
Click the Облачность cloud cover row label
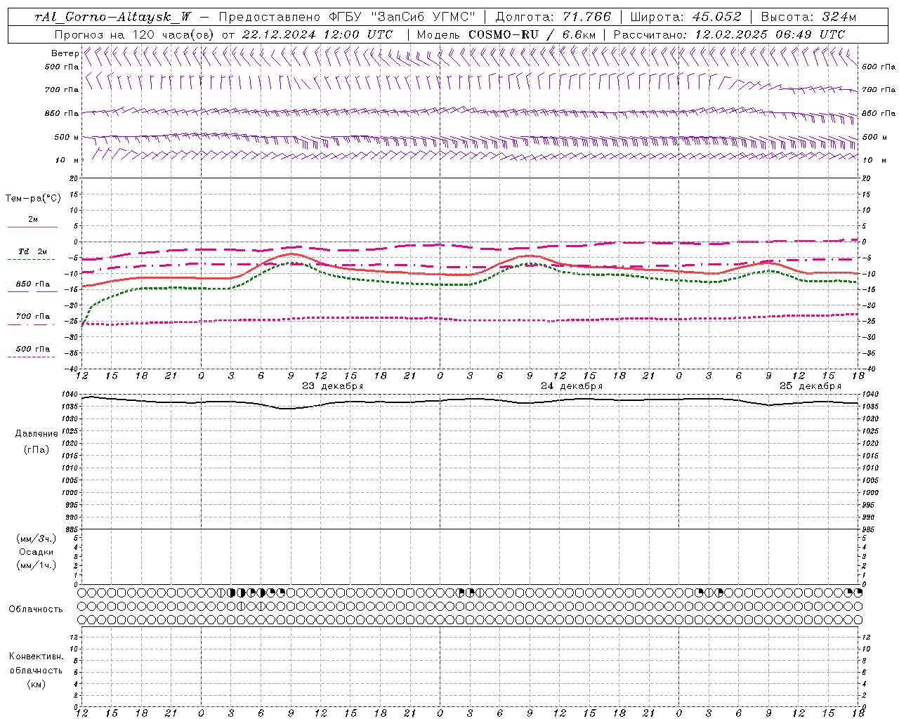[x=36, y=609]
